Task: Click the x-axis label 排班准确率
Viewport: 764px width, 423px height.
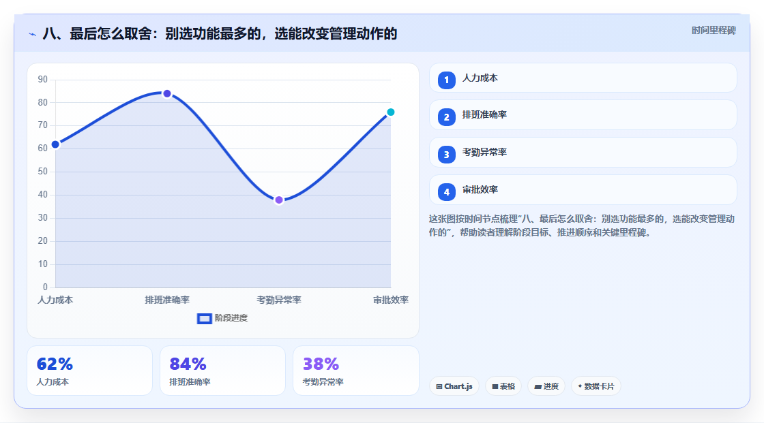Action: 167,300
